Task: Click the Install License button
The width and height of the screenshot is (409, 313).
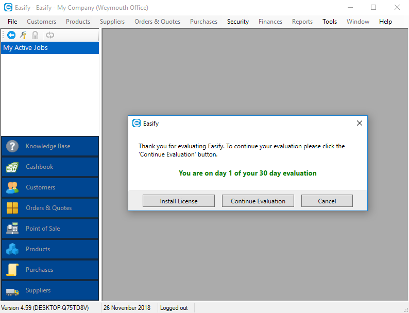Action: (x=179, y=201)
